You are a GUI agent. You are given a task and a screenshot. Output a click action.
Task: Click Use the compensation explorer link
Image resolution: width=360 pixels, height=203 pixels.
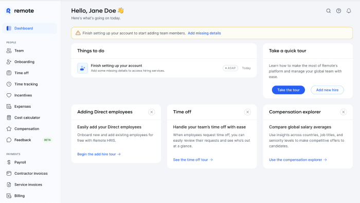(x=298, y=160)
